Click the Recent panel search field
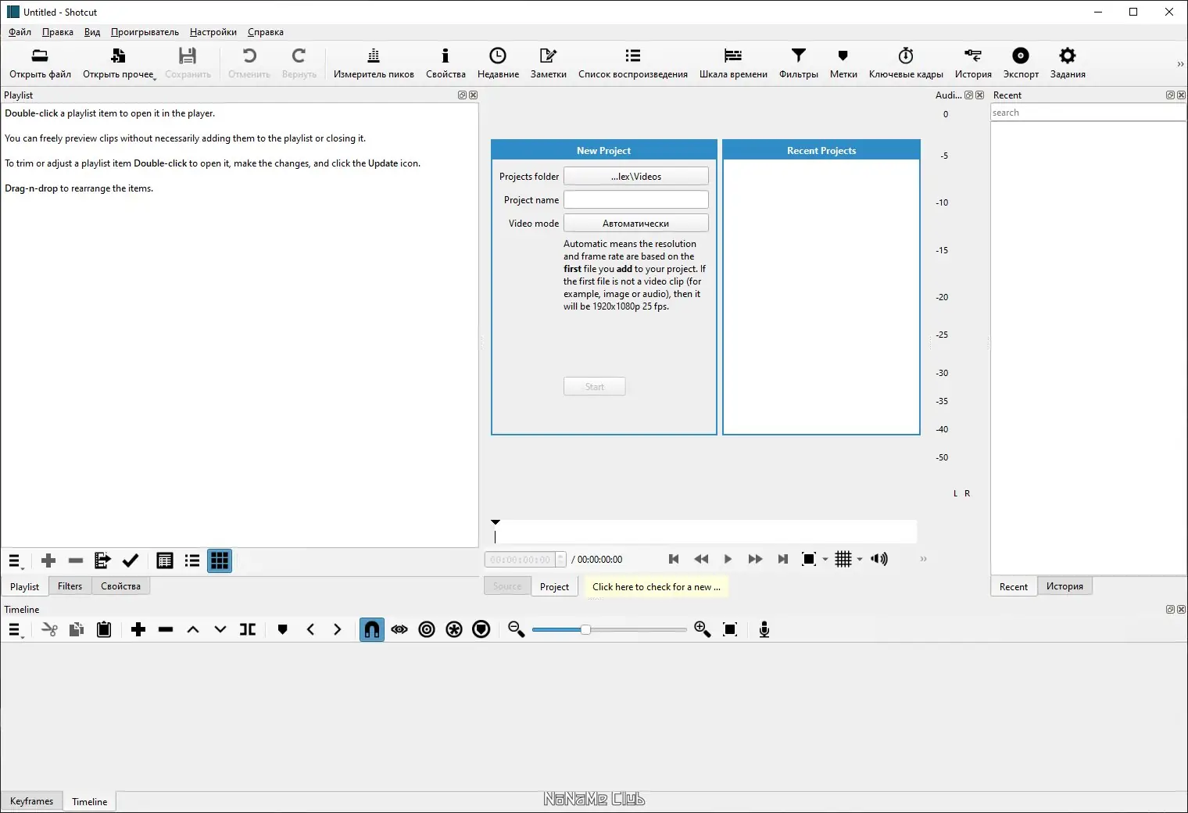This screenshot has height=813, width=1188. point(1088,113)
